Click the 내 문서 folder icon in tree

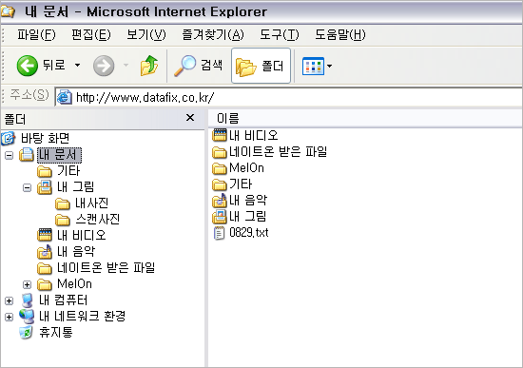click(27, 155)
